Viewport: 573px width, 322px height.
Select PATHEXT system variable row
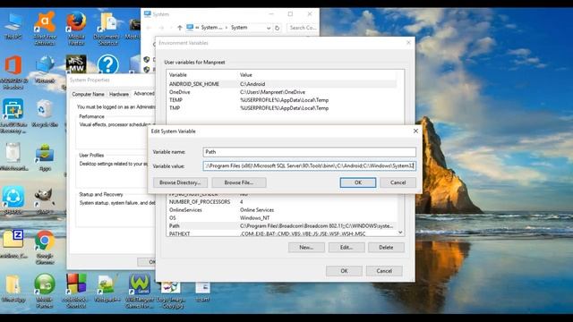click(282, 233)
